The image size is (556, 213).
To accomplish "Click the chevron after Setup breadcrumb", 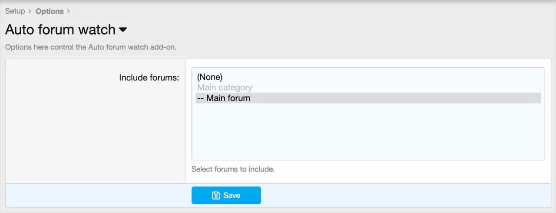I will point(30,11).
